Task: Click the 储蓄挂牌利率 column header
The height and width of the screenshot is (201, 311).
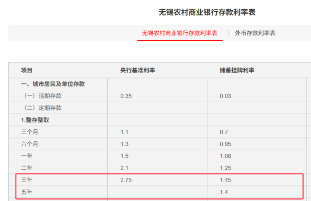Action: pyautogui.click(x=237, y=70)
